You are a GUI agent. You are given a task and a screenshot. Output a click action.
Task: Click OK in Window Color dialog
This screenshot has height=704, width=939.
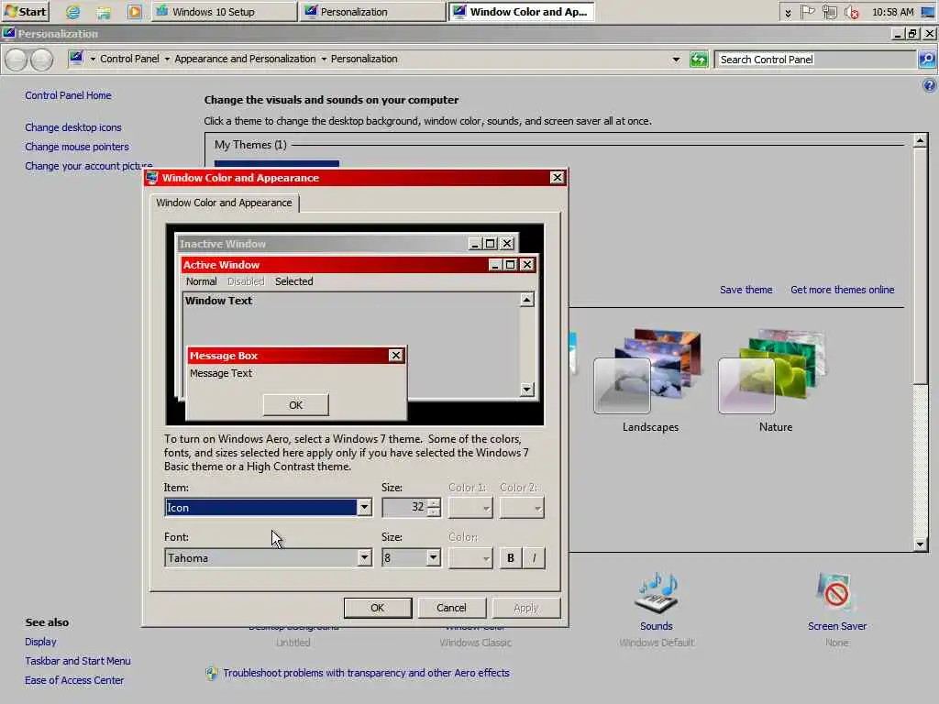[377, 608]
